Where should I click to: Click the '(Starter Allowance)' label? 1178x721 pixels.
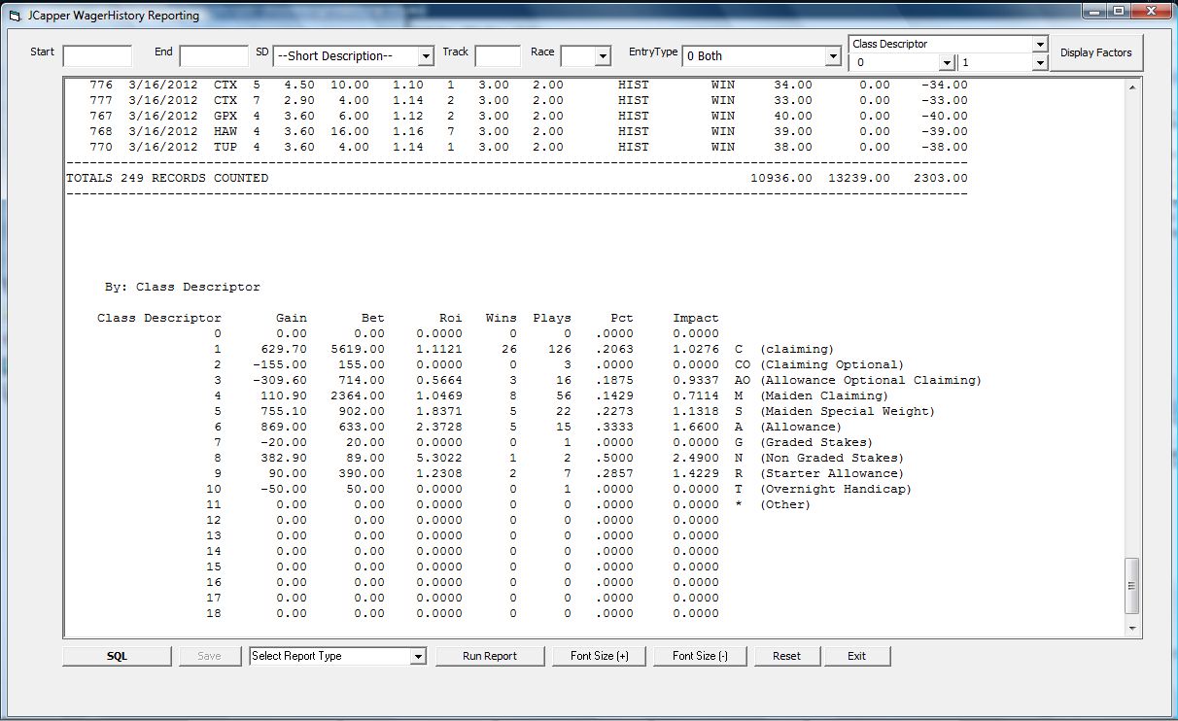click(832, 474)
